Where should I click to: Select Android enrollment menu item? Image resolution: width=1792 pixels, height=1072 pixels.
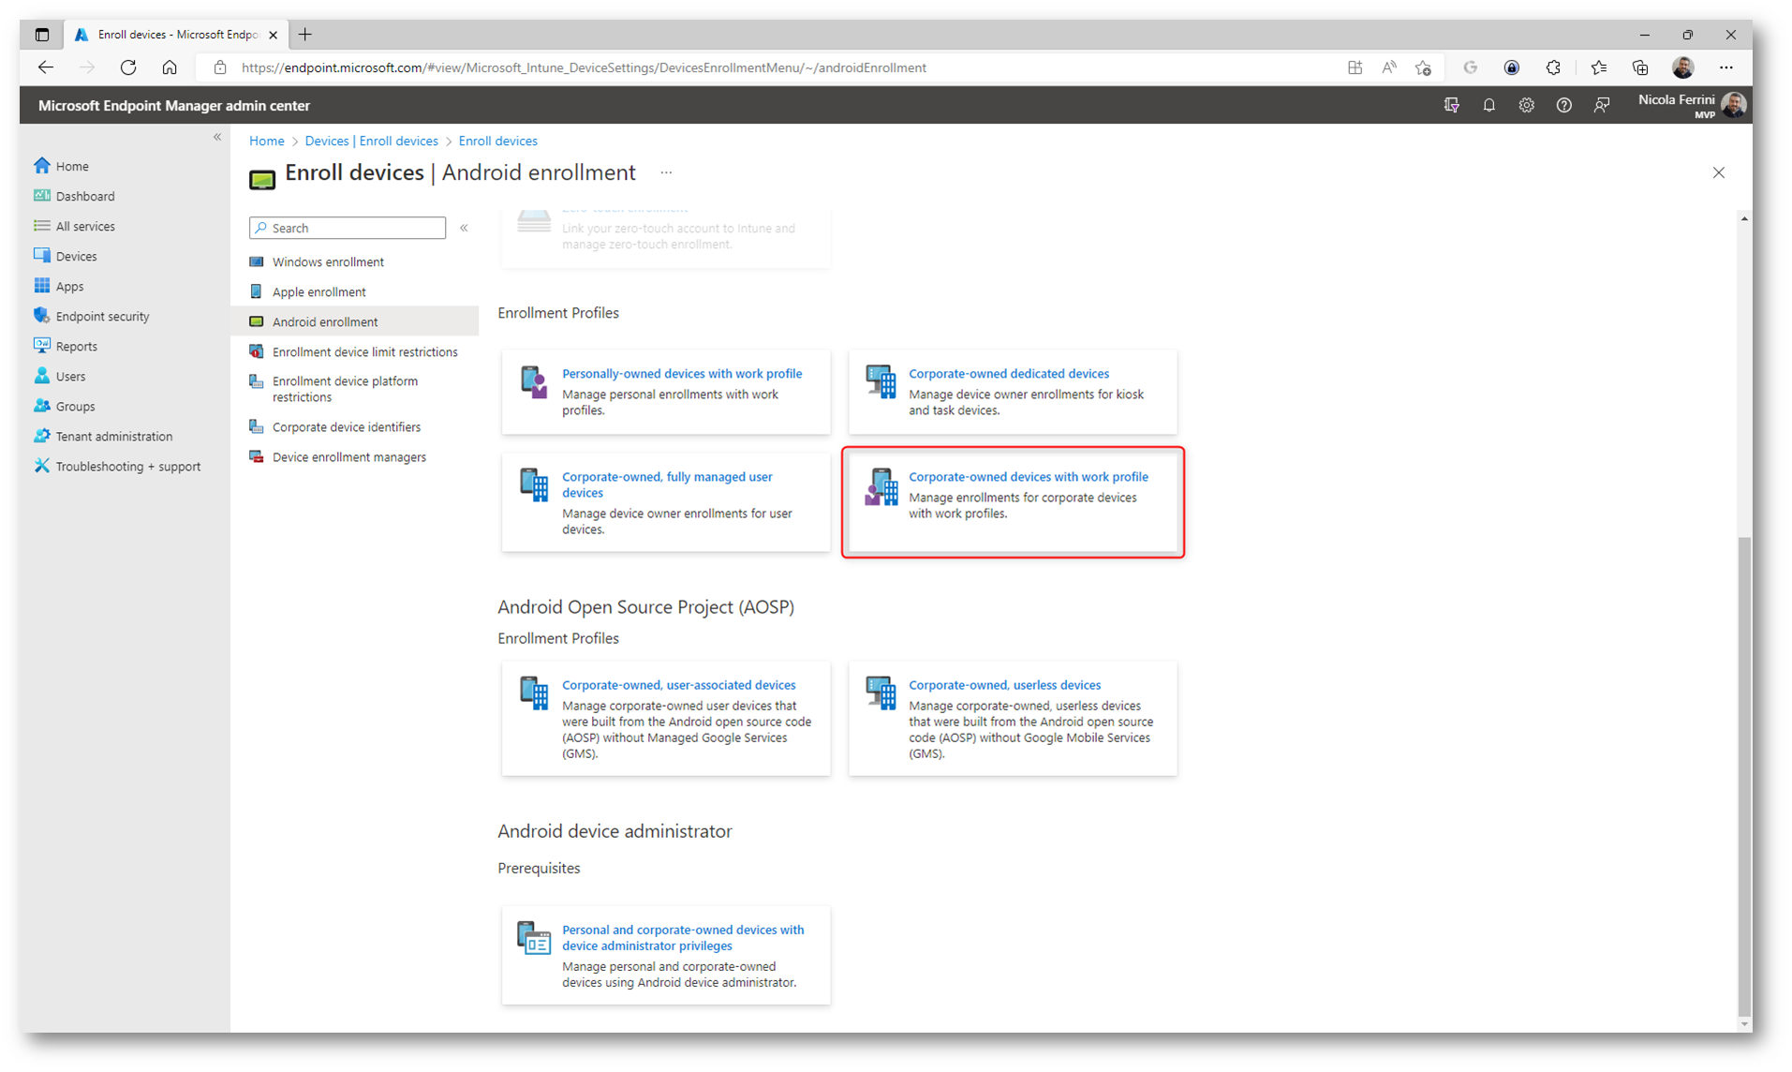pos(354,321)
